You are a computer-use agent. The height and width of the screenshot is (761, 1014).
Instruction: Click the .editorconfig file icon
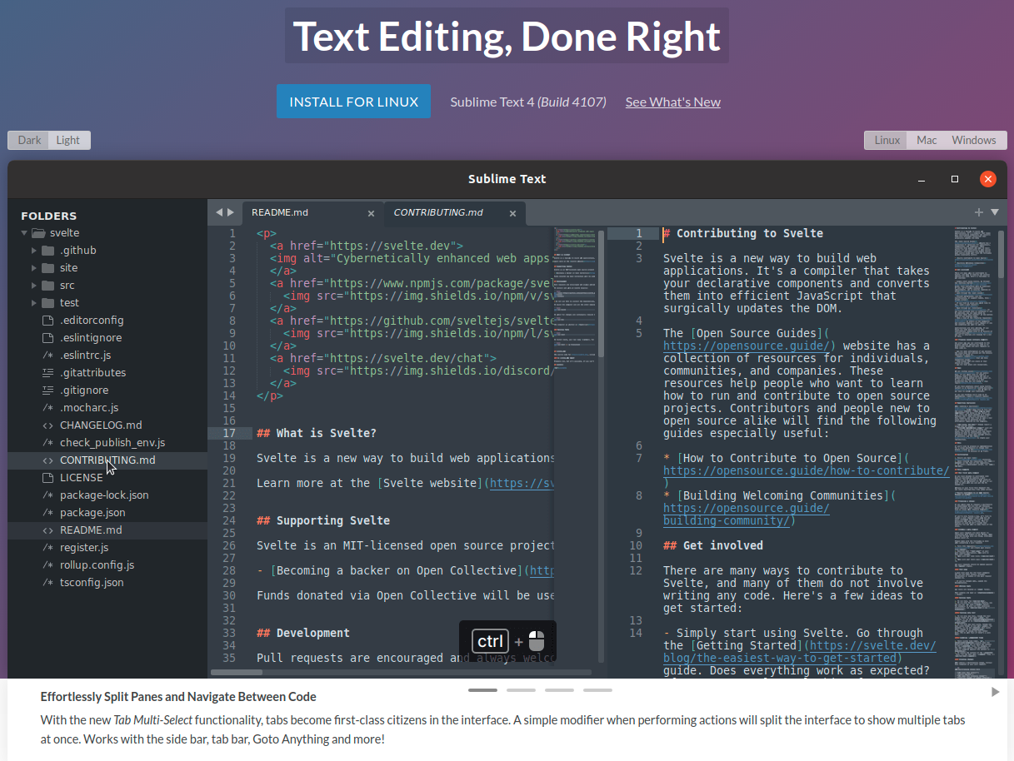47,321
